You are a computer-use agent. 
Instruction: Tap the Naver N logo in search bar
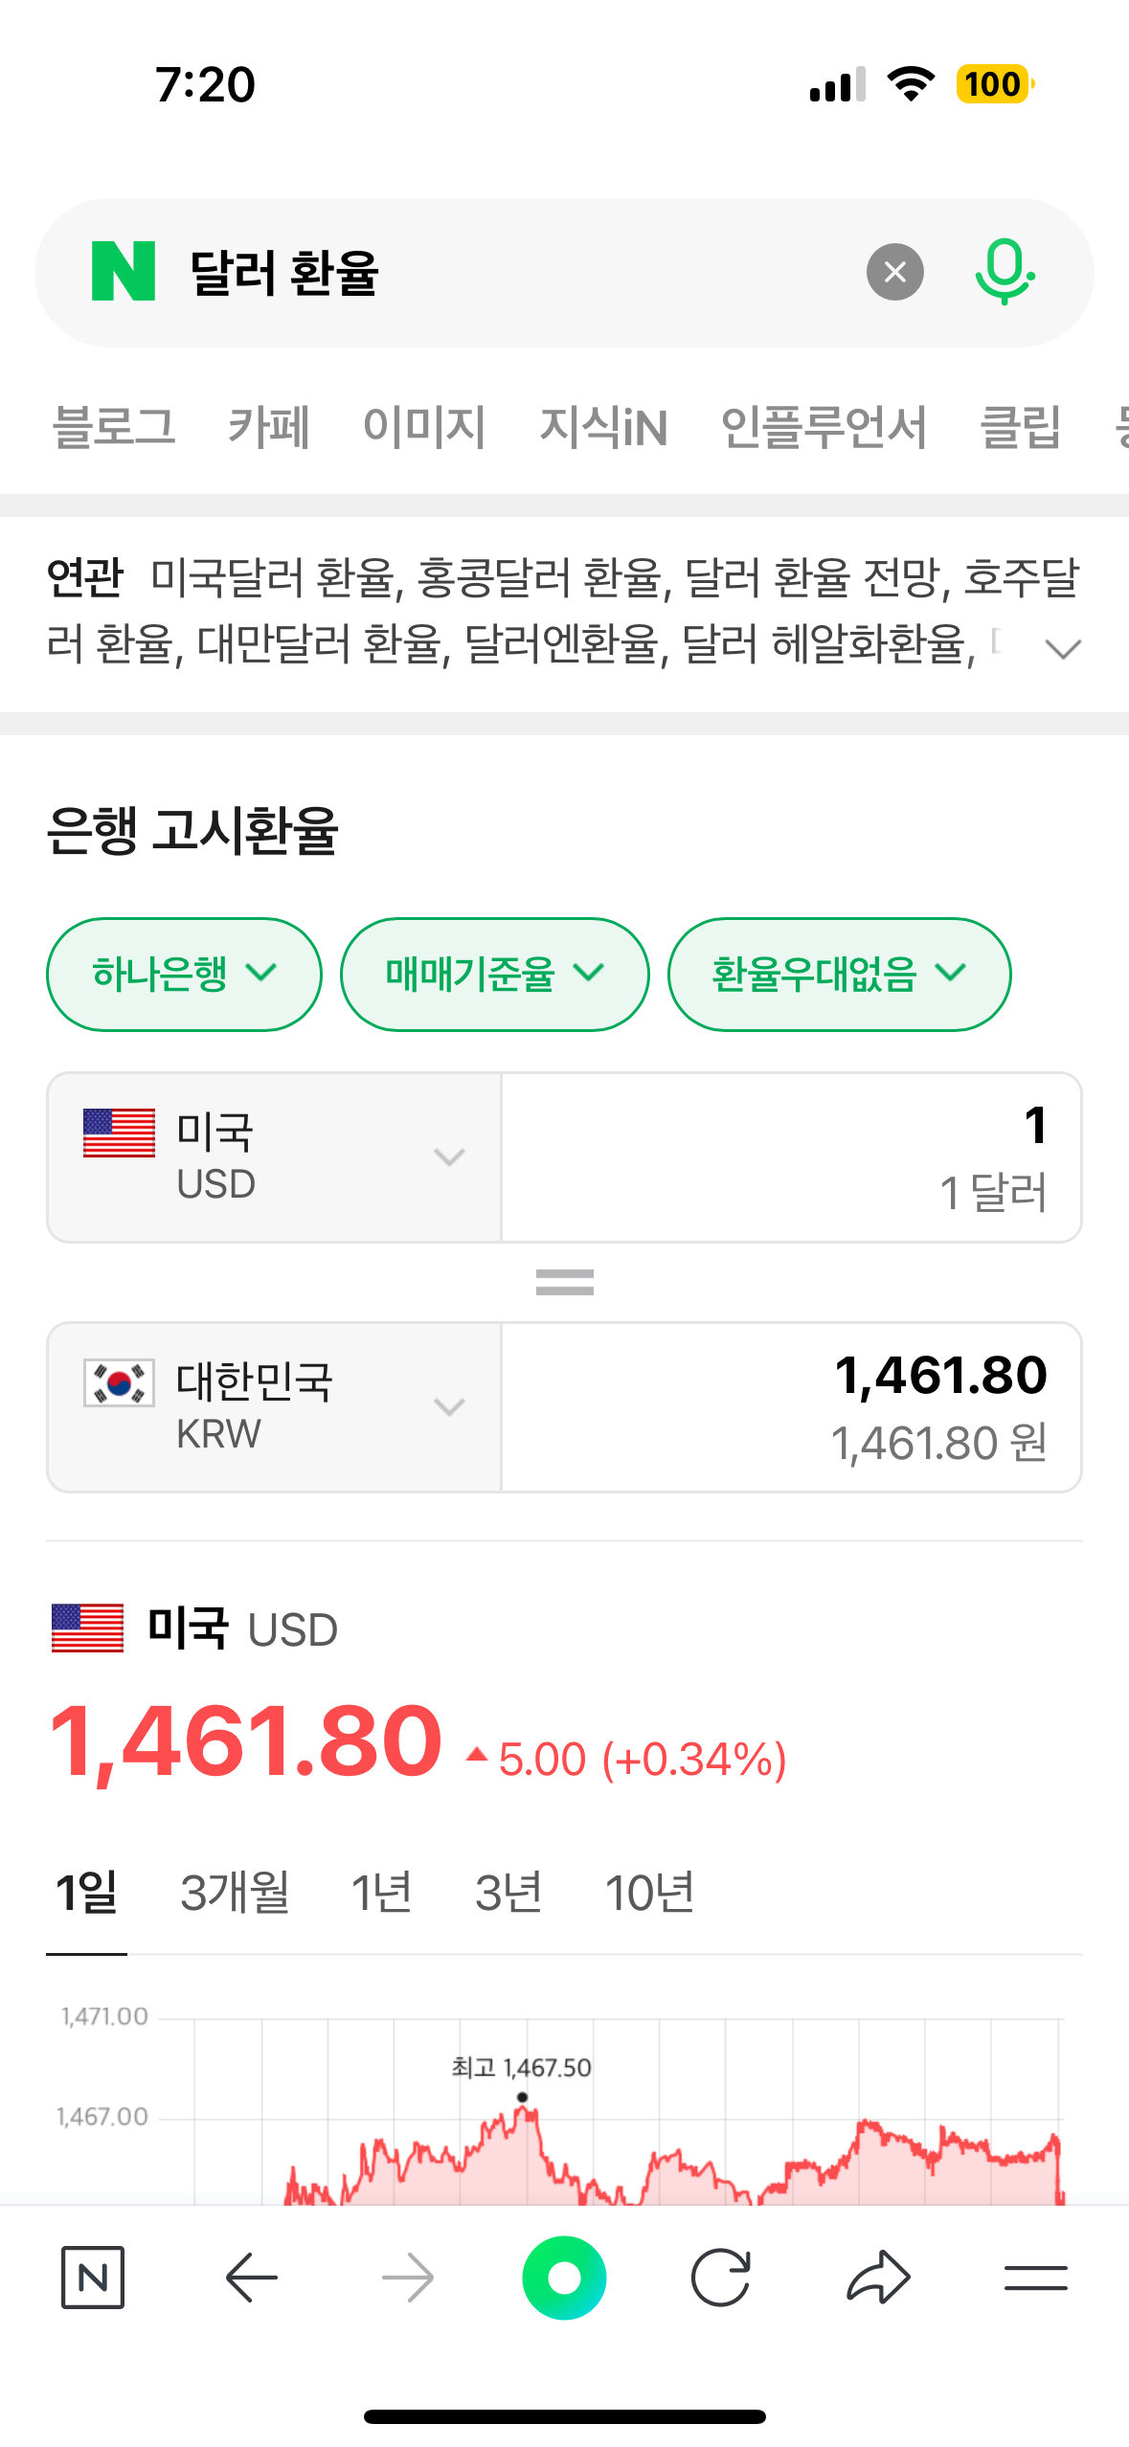[124, 272]
